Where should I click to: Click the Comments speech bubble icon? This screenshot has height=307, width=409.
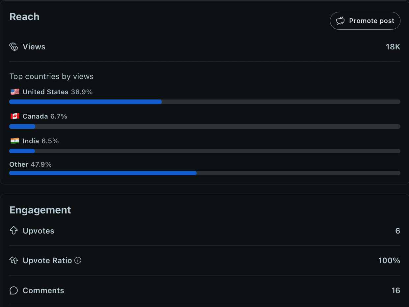[14, 291]
